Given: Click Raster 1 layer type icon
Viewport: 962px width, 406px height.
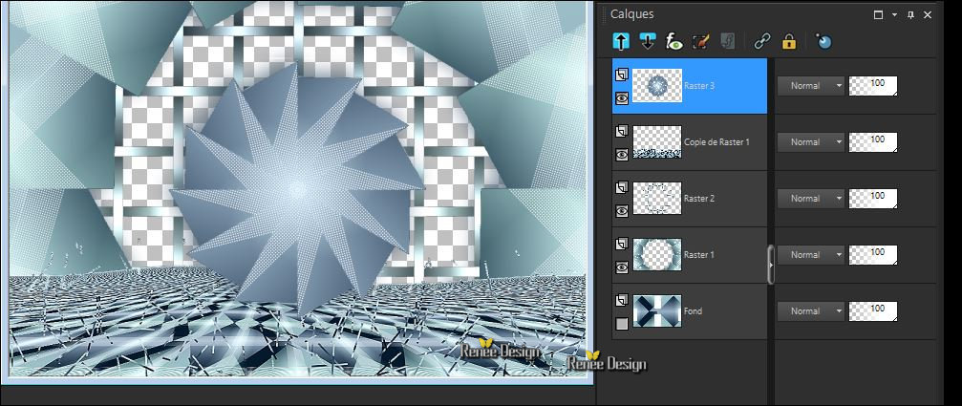Looking at the screenshot, I should (x=622, y=245).
